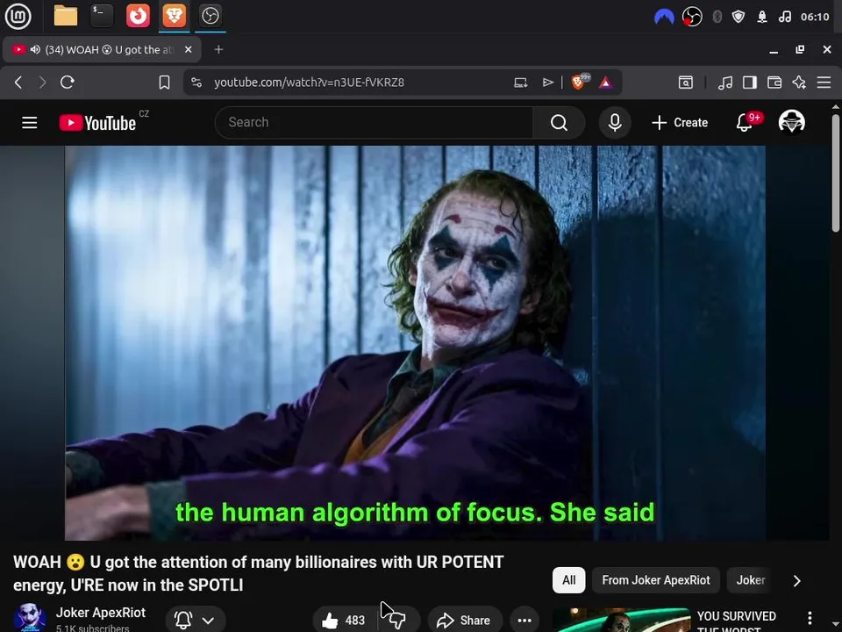Click the page vertical scrollbar
This screenshot has height=632, width=842.
[836, 173]
